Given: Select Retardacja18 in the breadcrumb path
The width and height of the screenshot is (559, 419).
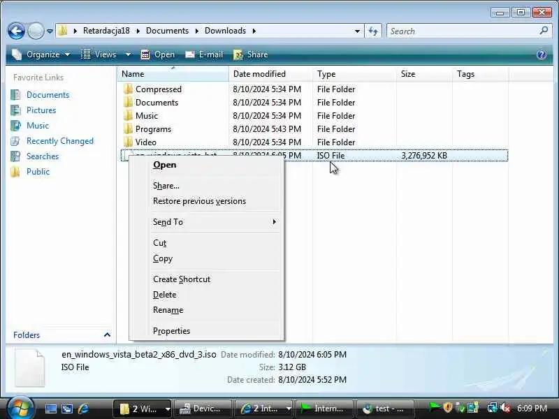Looking at the screenshot, I should coord(106,31).
